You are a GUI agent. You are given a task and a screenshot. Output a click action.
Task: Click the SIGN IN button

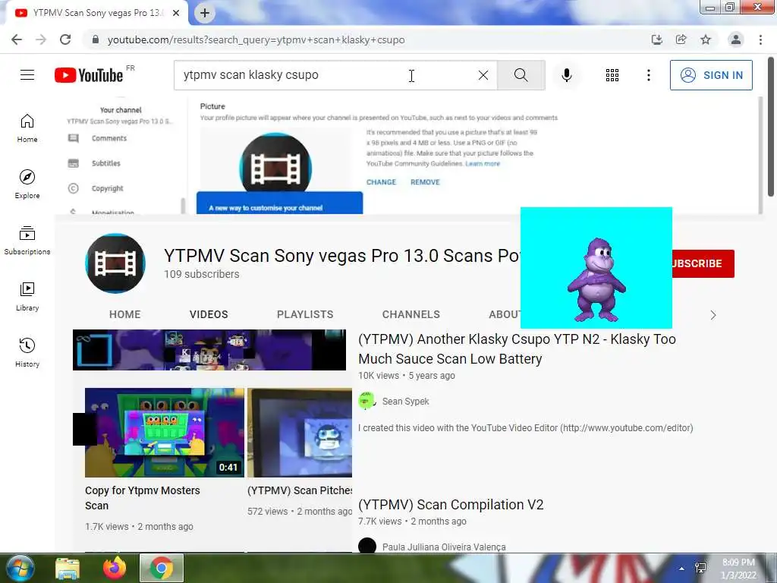pyautogui.click(x=711, y=75)
